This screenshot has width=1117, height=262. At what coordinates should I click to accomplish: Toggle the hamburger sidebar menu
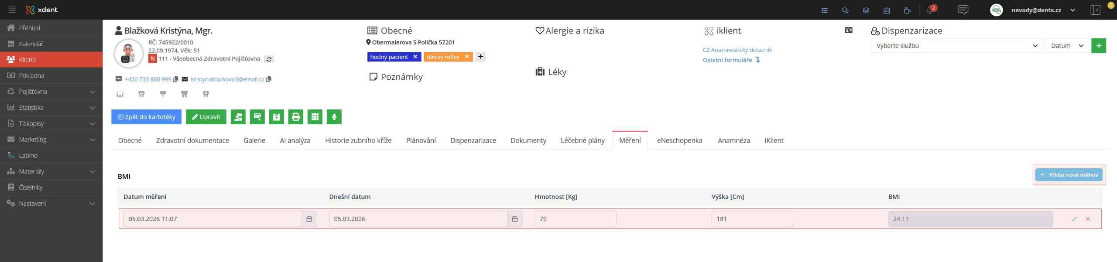[x=12, y=10]
